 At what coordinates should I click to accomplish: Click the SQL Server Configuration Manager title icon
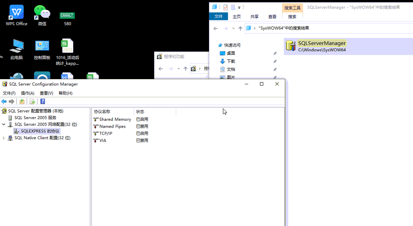(5, 84)
